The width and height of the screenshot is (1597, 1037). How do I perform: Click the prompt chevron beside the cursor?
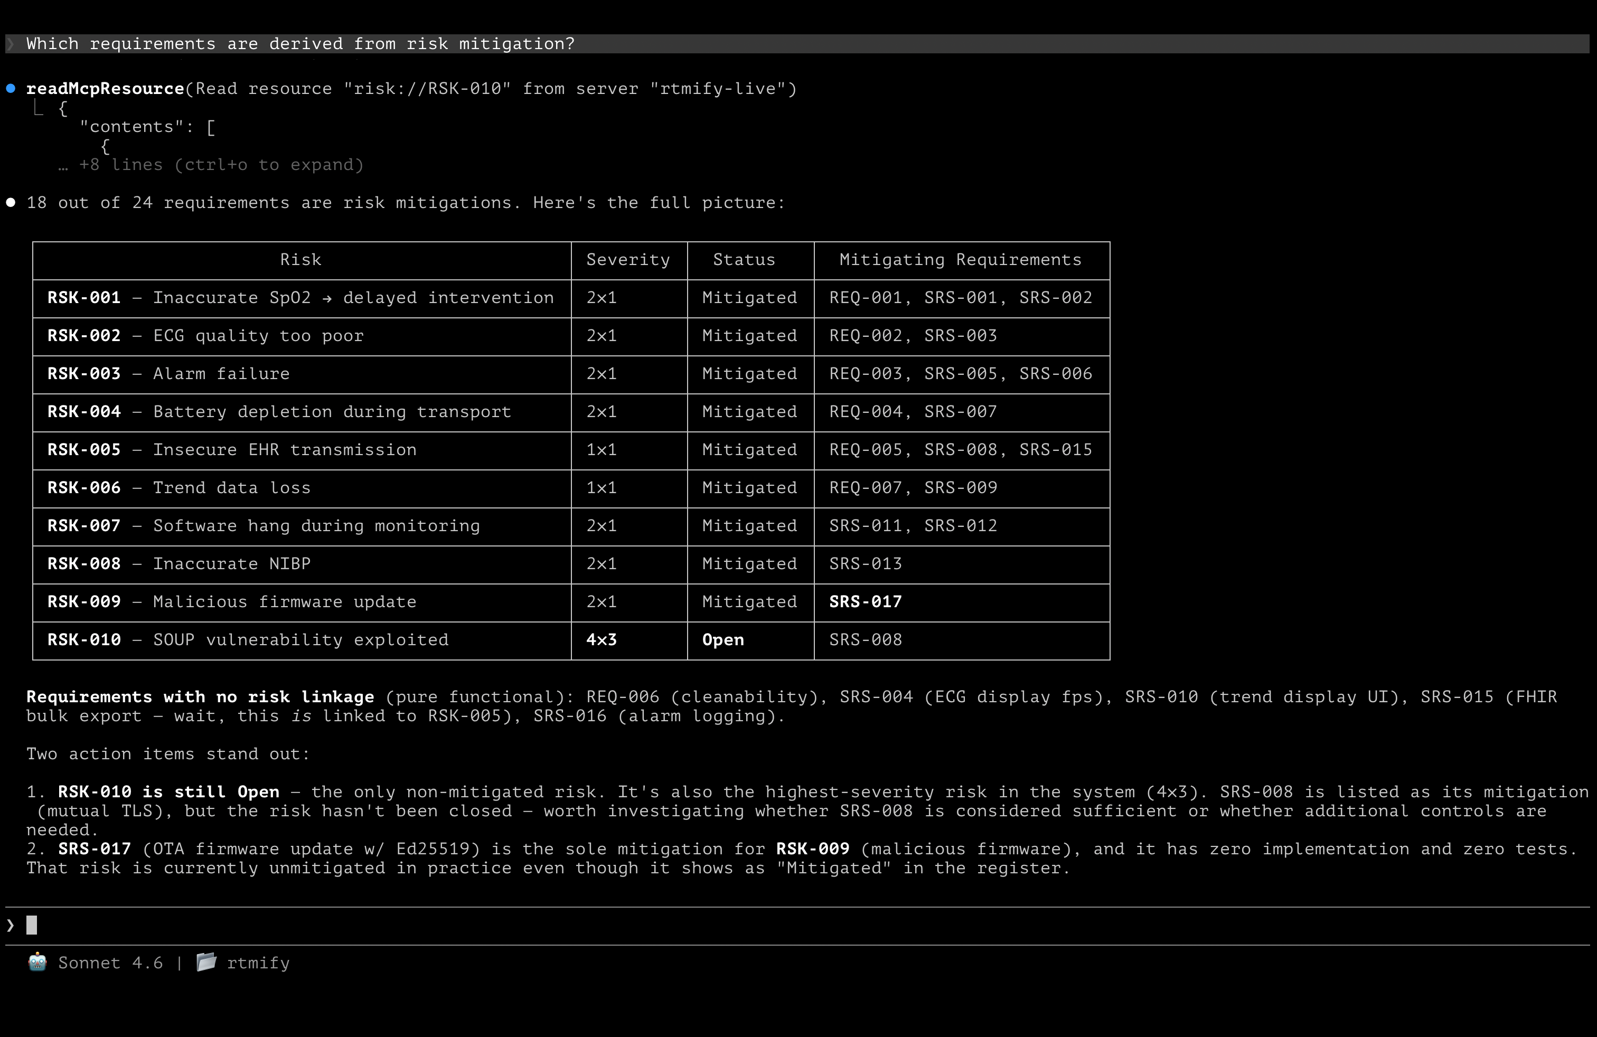coord(10,926)
